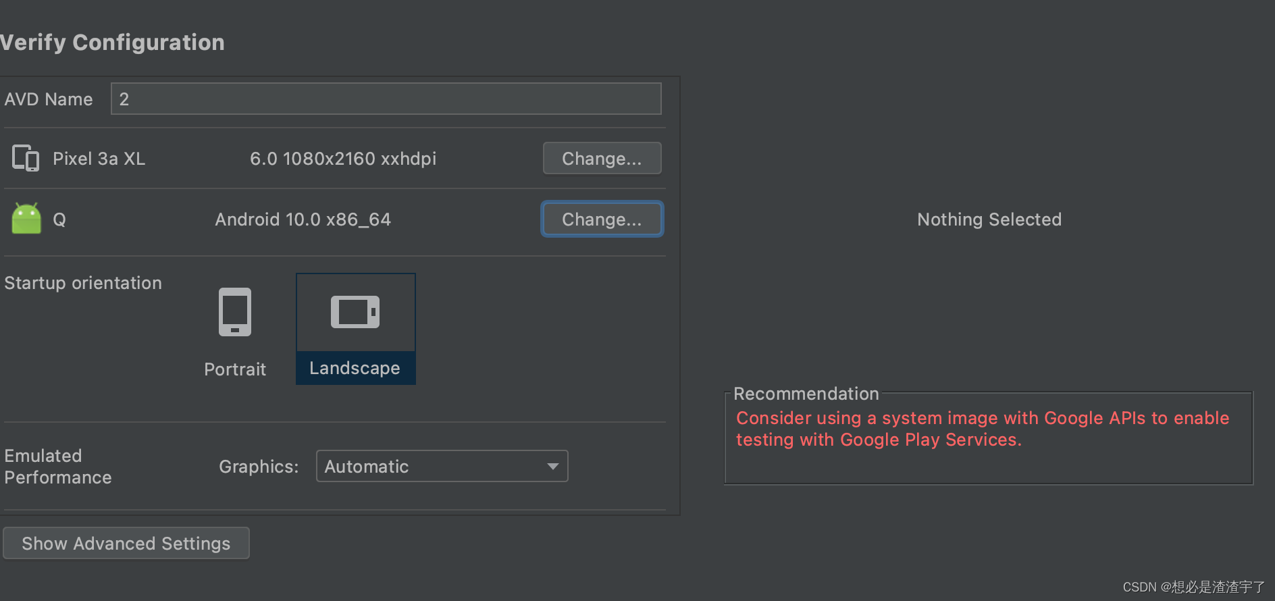Image resolution: width=1275 pixels, height=601 pixels.
Task: Click the Q release name label
Action: pyautogui.click(x=59, y=219)
